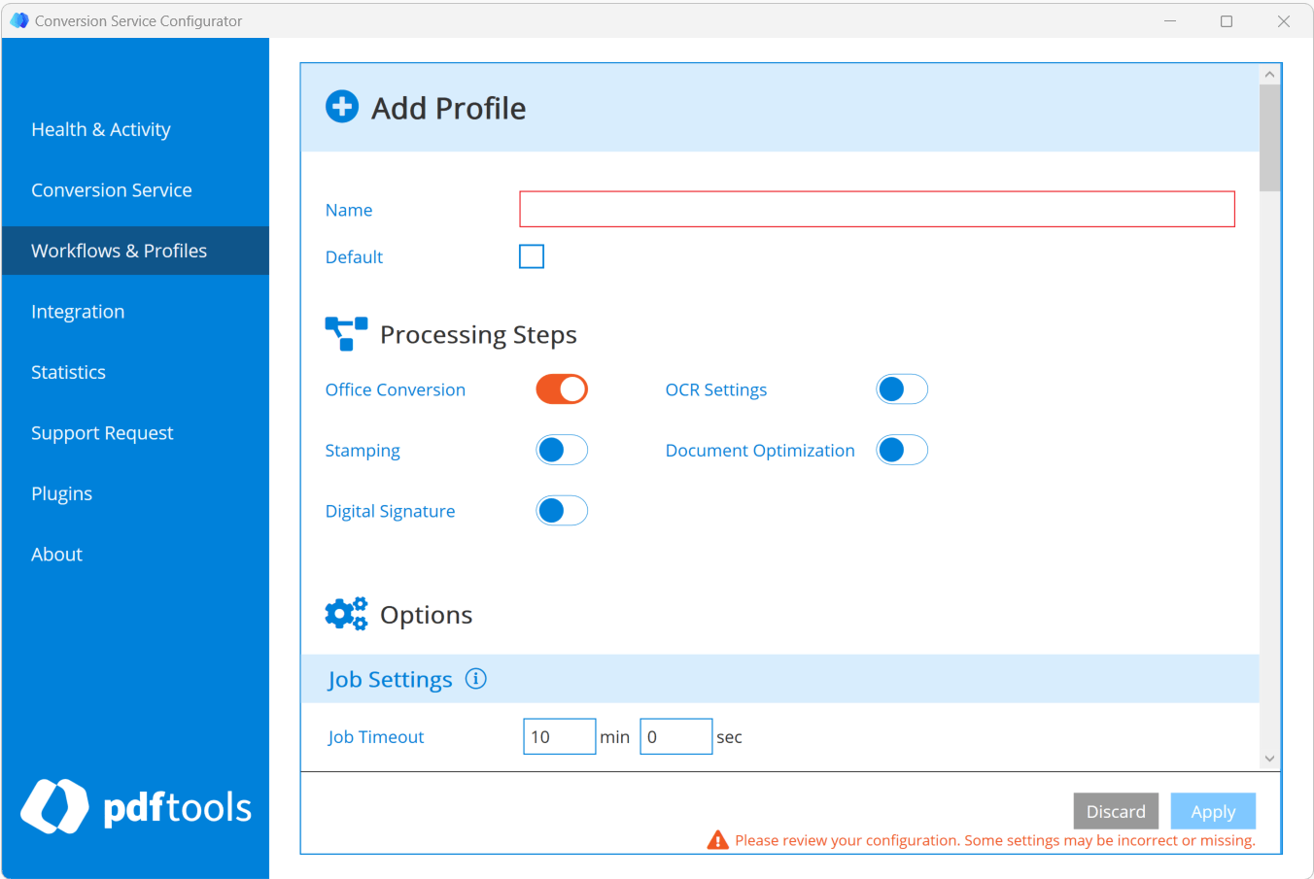Screen dimensions: 1314x879
Task: Check the Default profile checkbox
Action: (x=532, y=256)
